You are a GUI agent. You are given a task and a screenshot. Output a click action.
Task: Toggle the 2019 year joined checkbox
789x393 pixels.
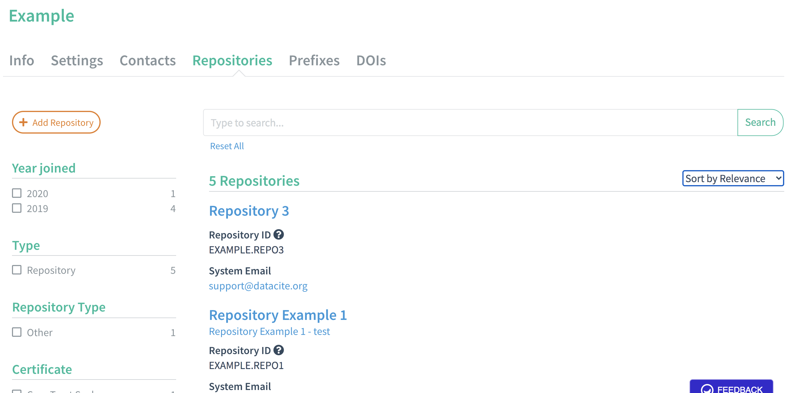17,208
